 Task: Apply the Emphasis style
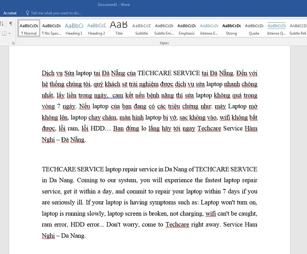coord(186,28)
